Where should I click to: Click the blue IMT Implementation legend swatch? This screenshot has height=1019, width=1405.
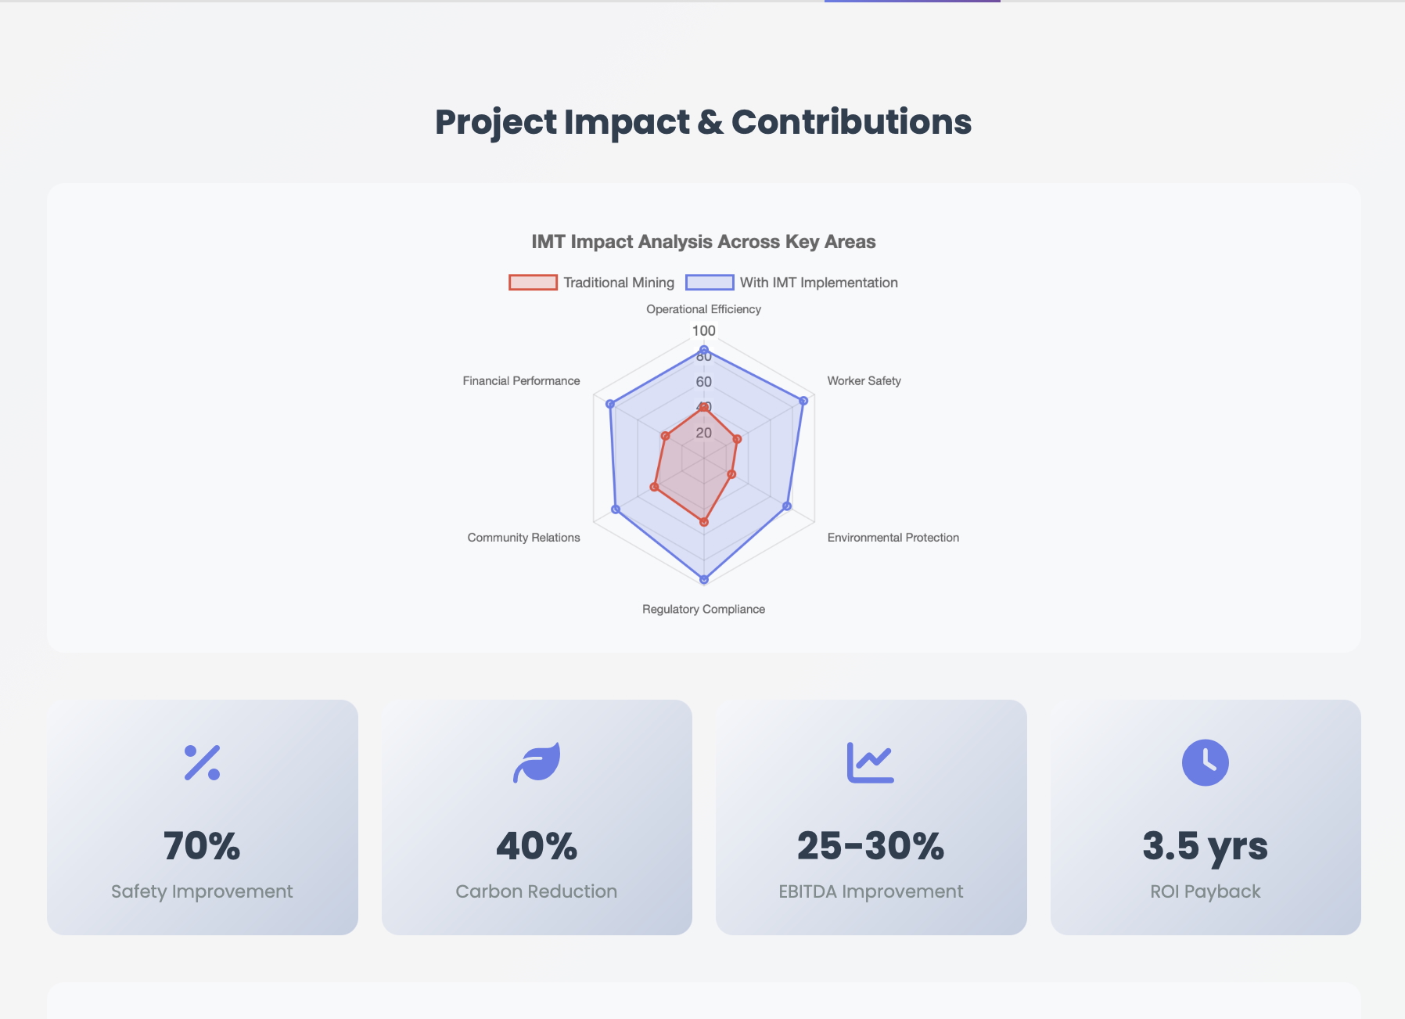710,283
